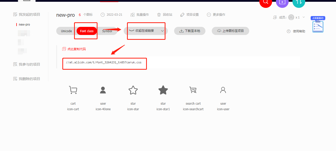Click the dropdown chevron on 收起在线链接
Screen dimensions: 336x151
[162, 31]
